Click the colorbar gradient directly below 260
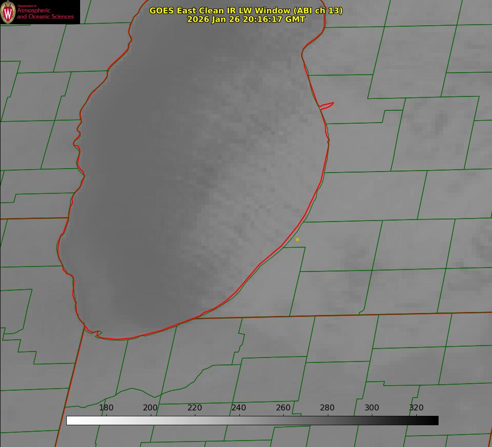The height and width of the screenshot is (447, 492). click(283, 420)
